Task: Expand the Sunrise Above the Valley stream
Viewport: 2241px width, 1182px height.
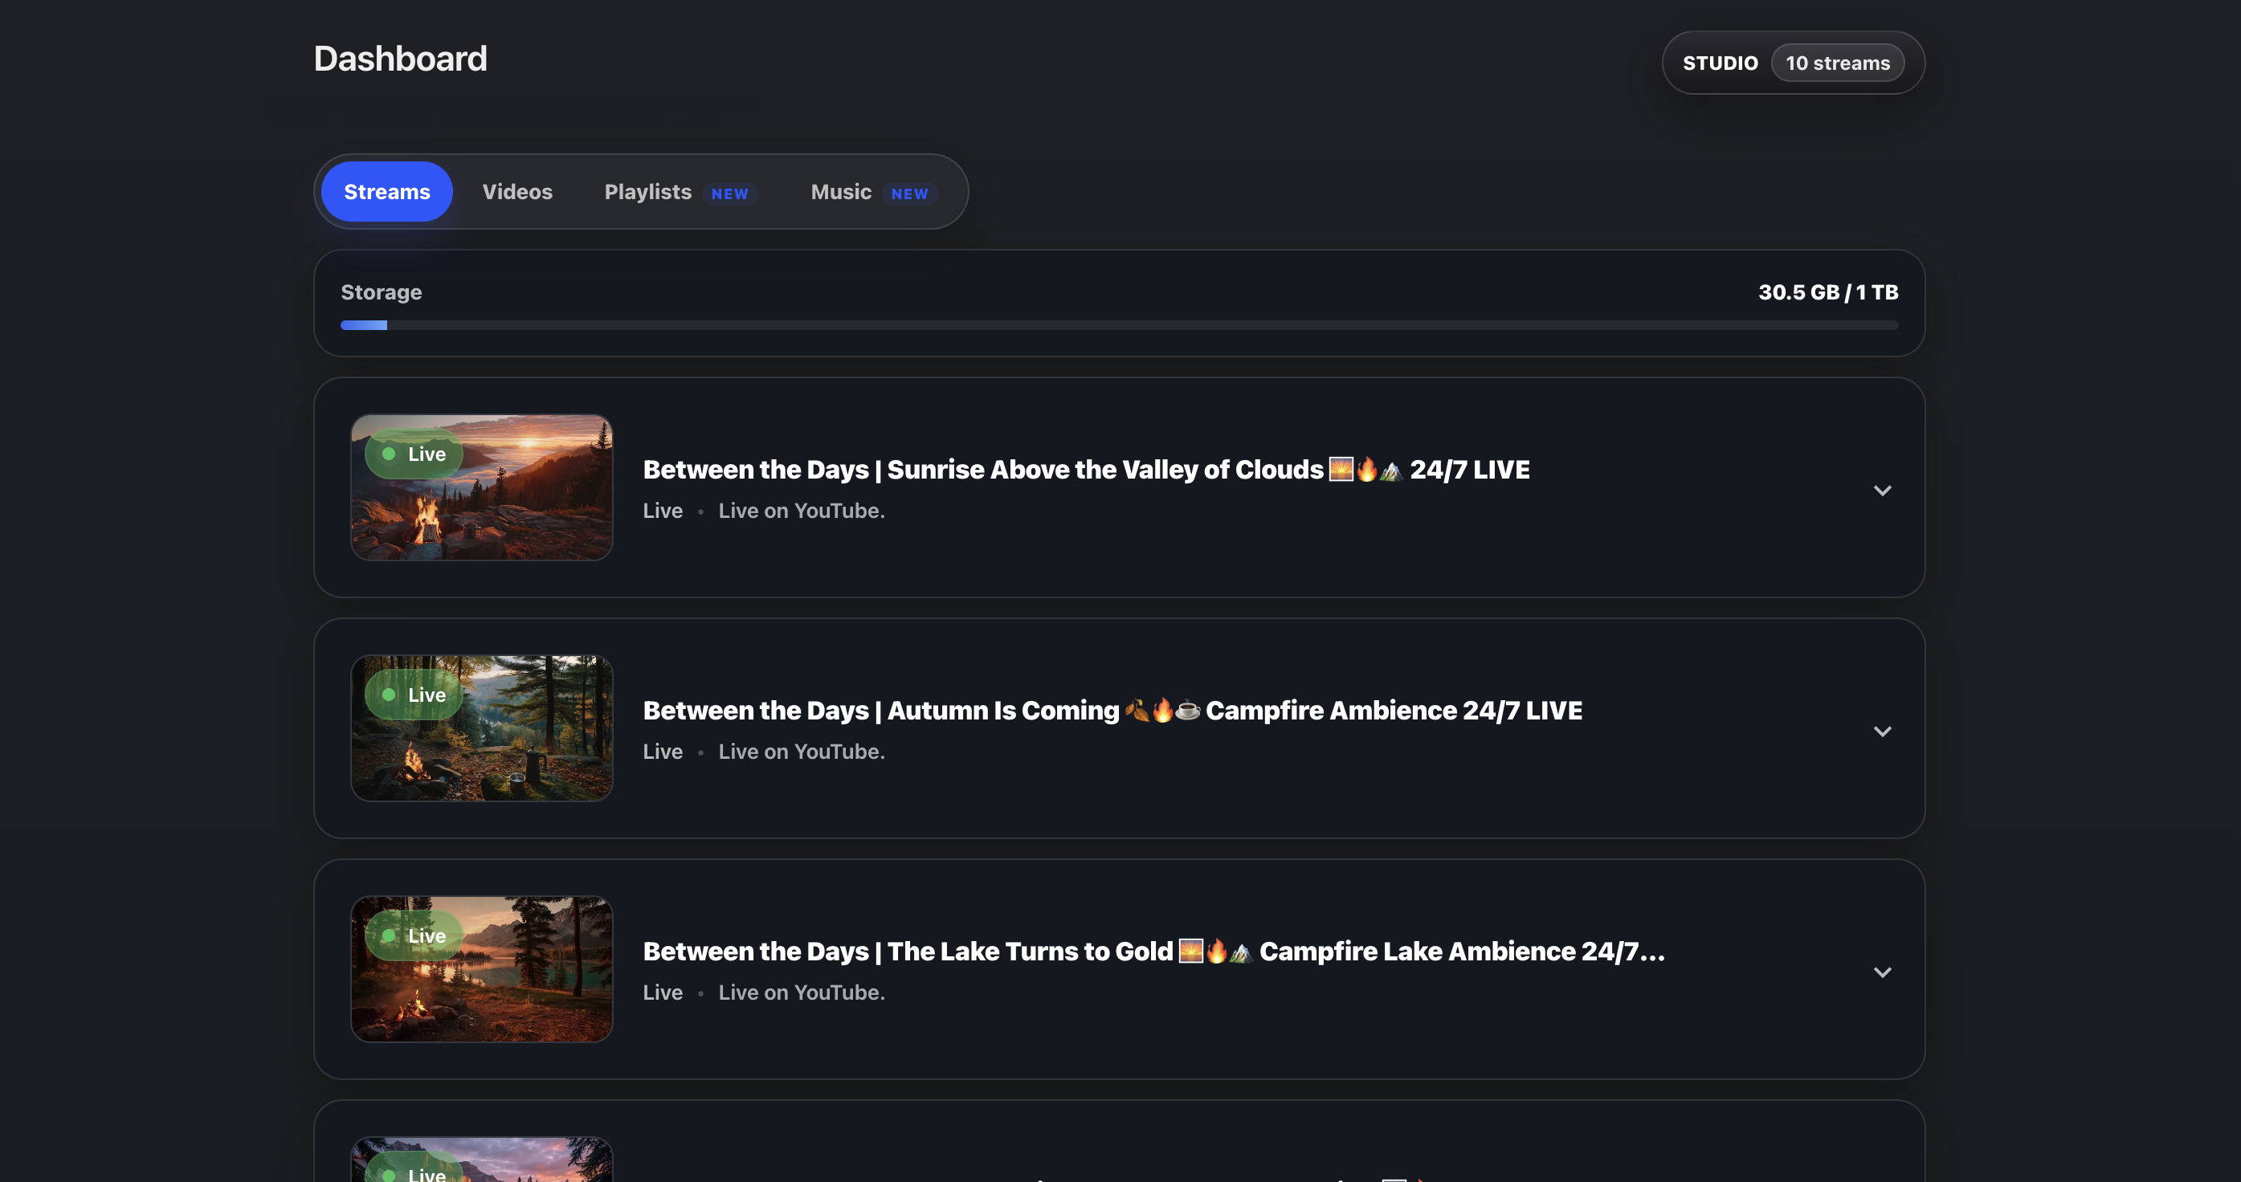Action: tap(1882, 491)
